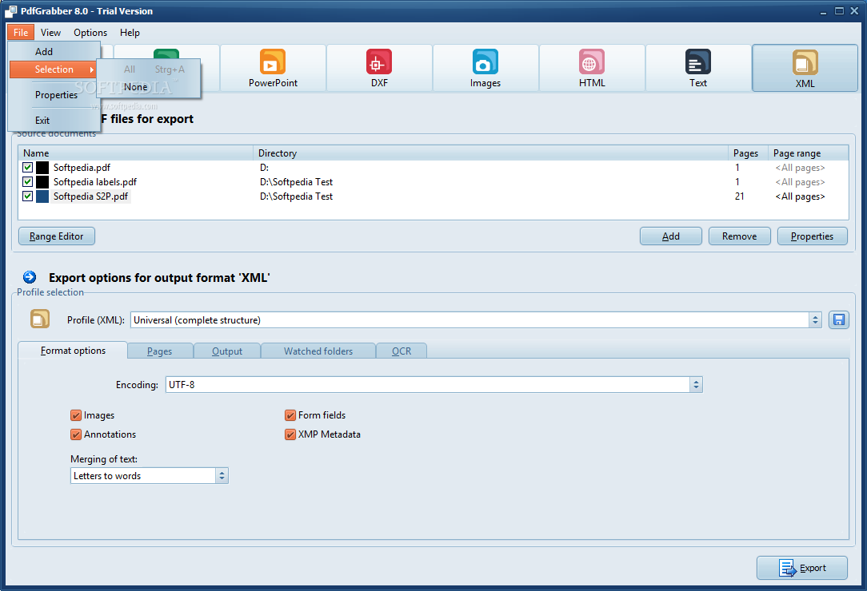The width and height of the screenshot is (867, 591).
Task: Choose the DXF export format icon
Action: click(379, 61)
